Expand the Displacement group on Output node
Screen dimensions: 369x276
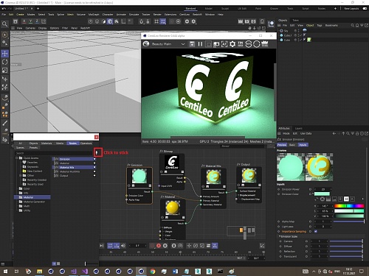point(238,195)
